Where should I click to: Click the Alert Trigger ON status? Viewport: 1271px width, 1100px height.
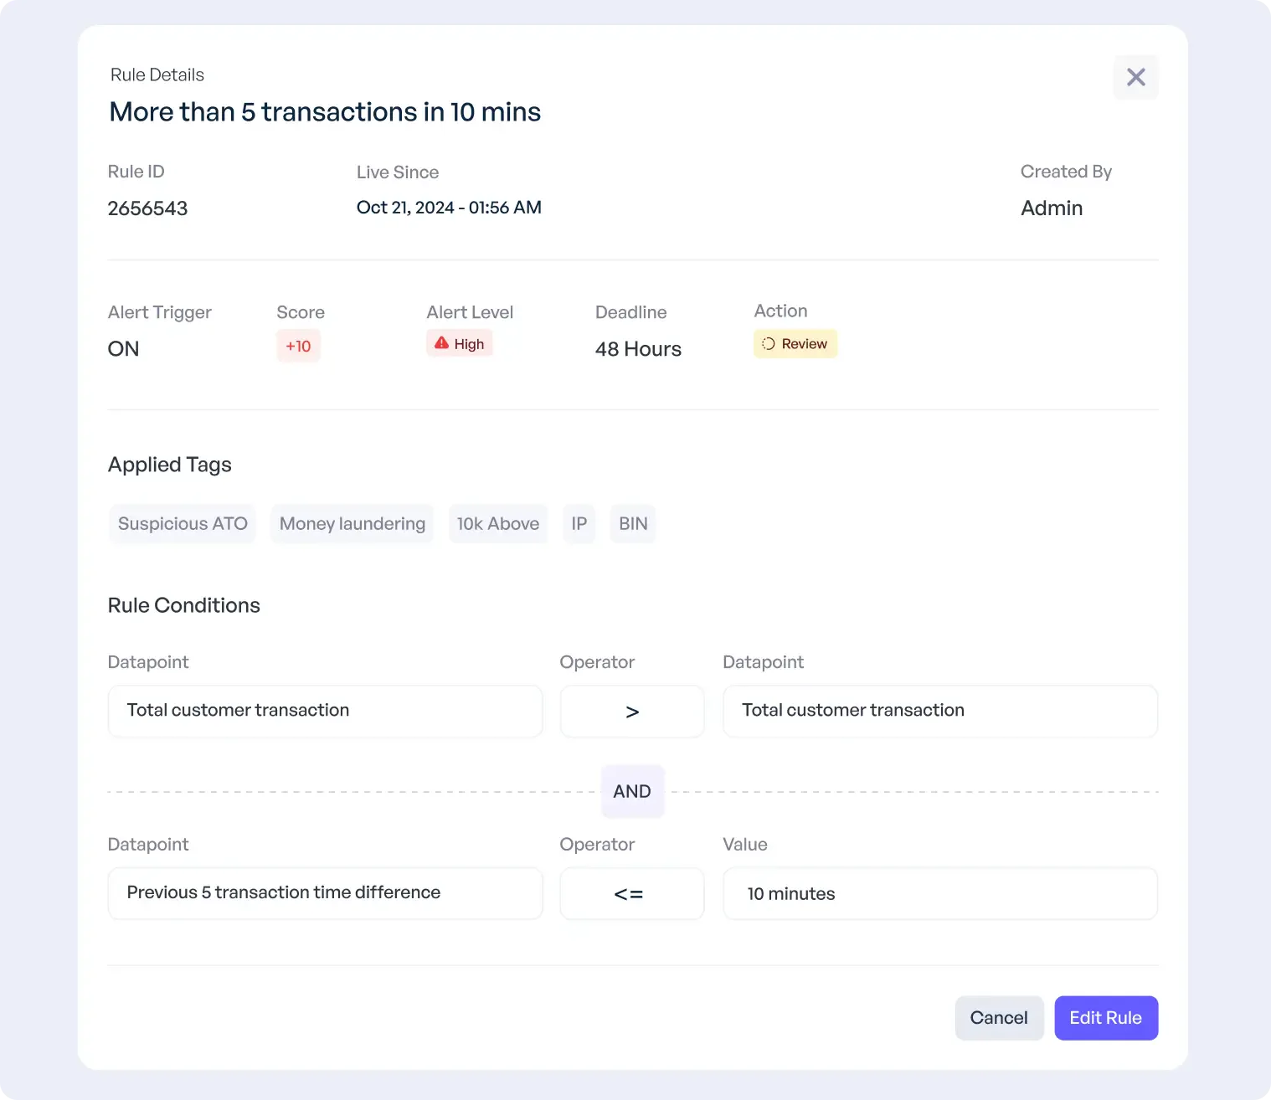point(123,349)
